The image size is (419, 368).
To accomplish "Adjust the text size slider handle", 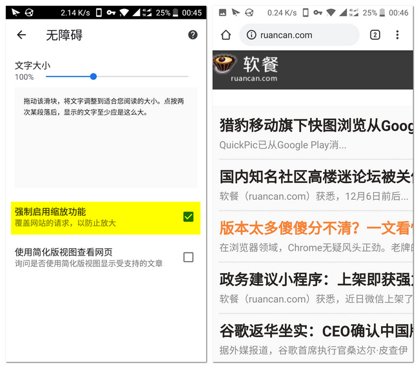I will tap(93, 76).
